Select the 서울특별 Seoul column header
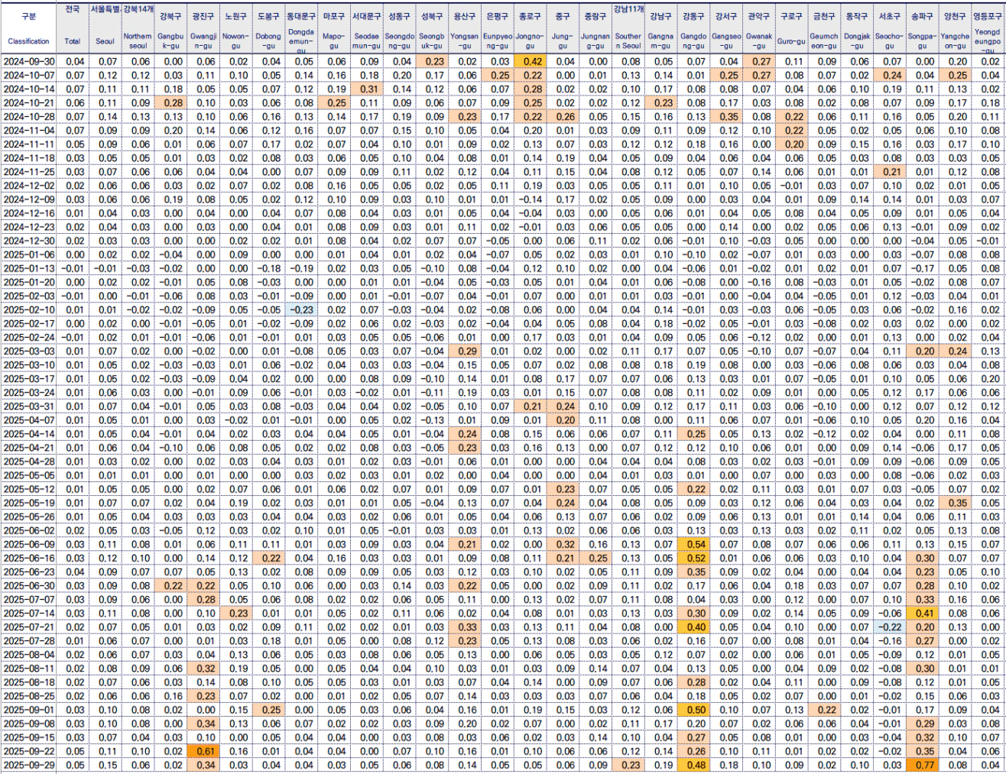The image size is (1006, 774). coord(105,28)
